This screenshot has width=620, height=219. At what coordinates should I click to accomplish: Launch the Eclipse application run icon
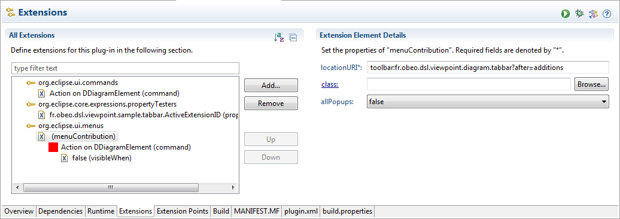point(566,14)
